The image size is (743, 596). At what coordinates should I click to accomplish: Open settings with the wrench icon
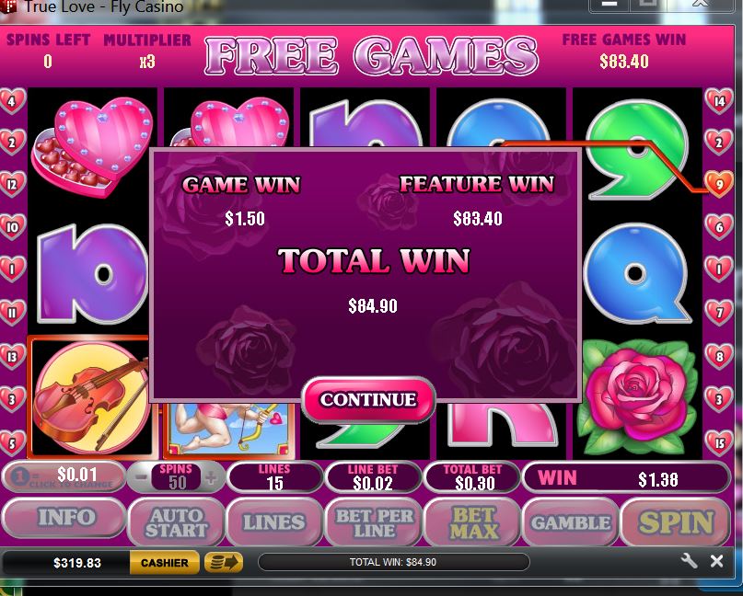tap(689, 561)
